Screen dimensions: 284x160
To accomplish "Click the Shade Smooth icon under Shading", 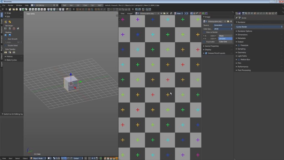I will [6, 35].
